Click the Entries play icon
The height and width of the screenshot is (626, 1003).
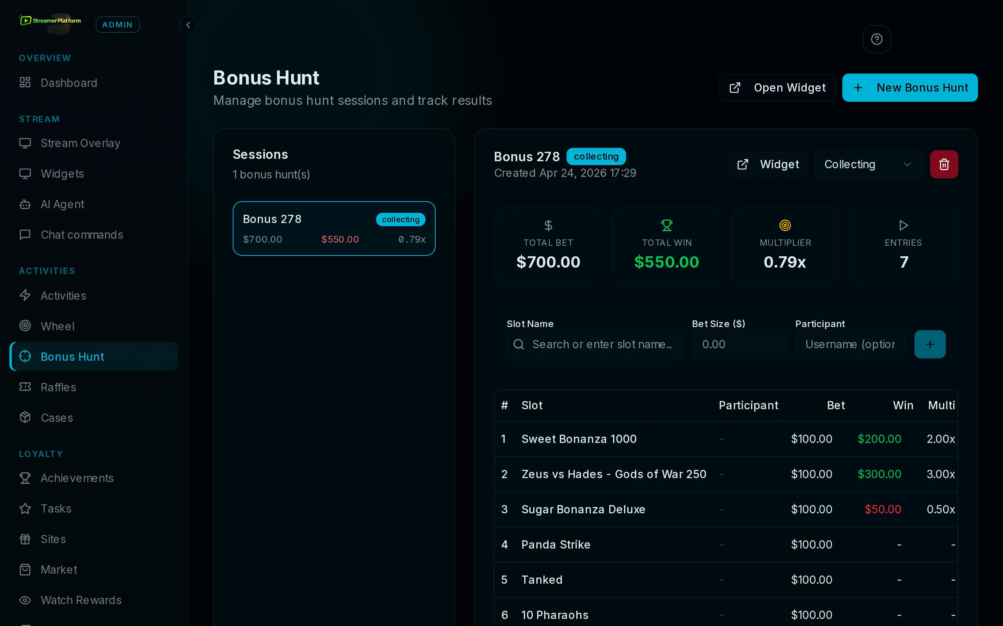click(903, 225)
